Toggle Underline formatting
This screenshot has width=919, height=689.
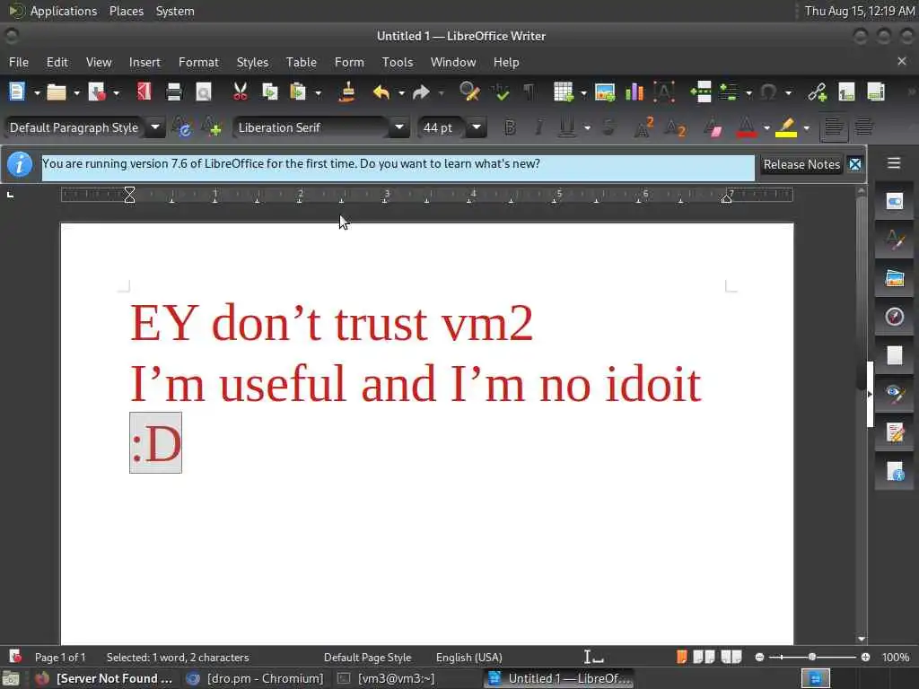(x=566, y=127)
